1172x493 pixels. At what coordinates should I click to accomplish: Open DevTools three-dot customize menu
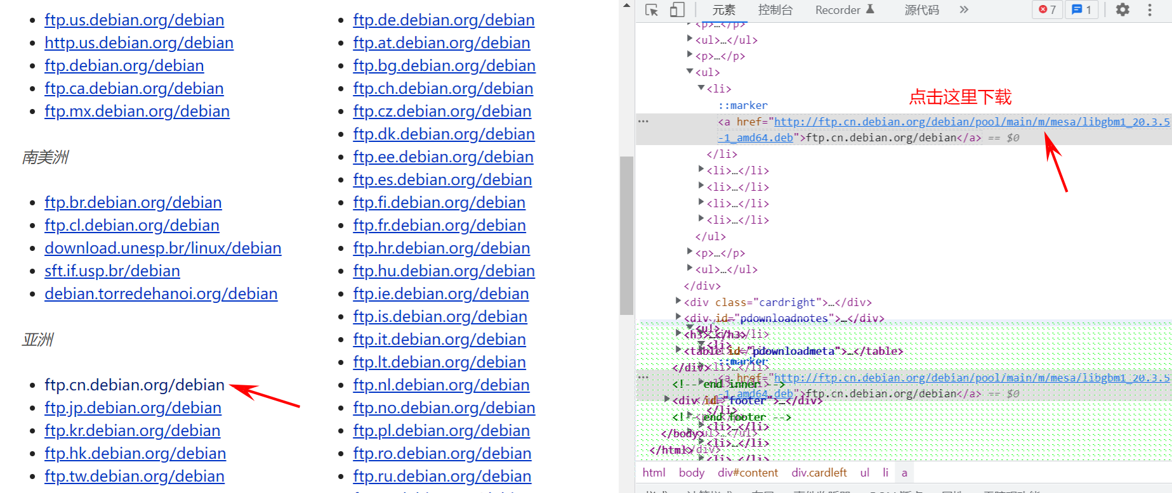[x=1149, y=10]
